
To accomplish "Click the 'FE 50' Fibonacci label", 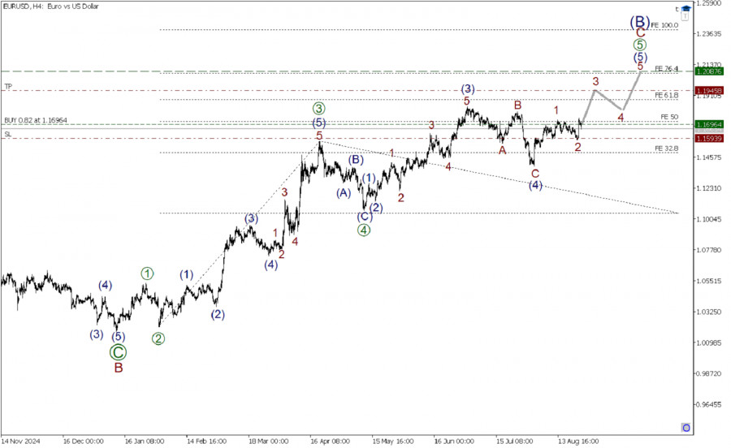I will [x=669, y=117].
